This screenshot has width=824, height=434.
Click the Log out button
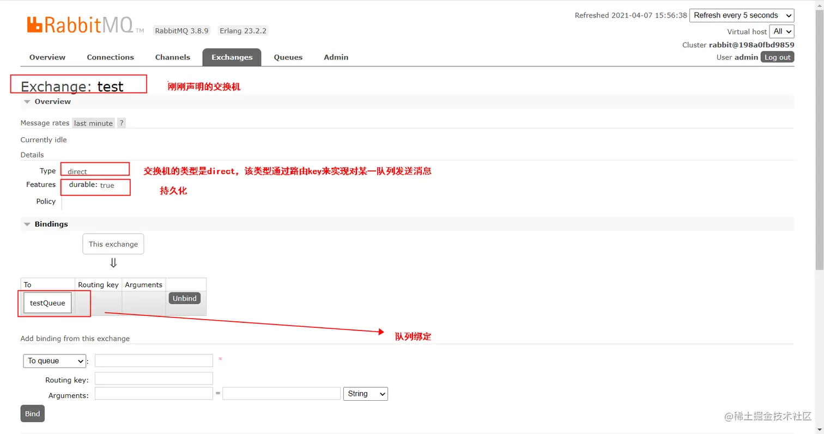[777, 57]
